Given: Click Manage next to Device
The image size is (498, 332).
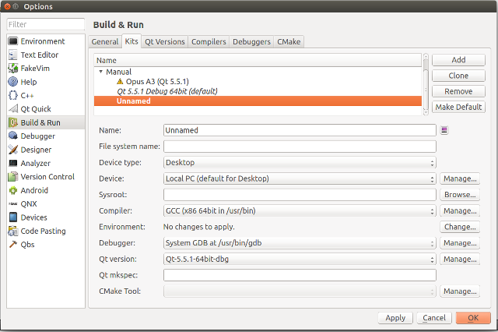Looking at the screenshot, I should pyautogui.click(x=460, y=178).
